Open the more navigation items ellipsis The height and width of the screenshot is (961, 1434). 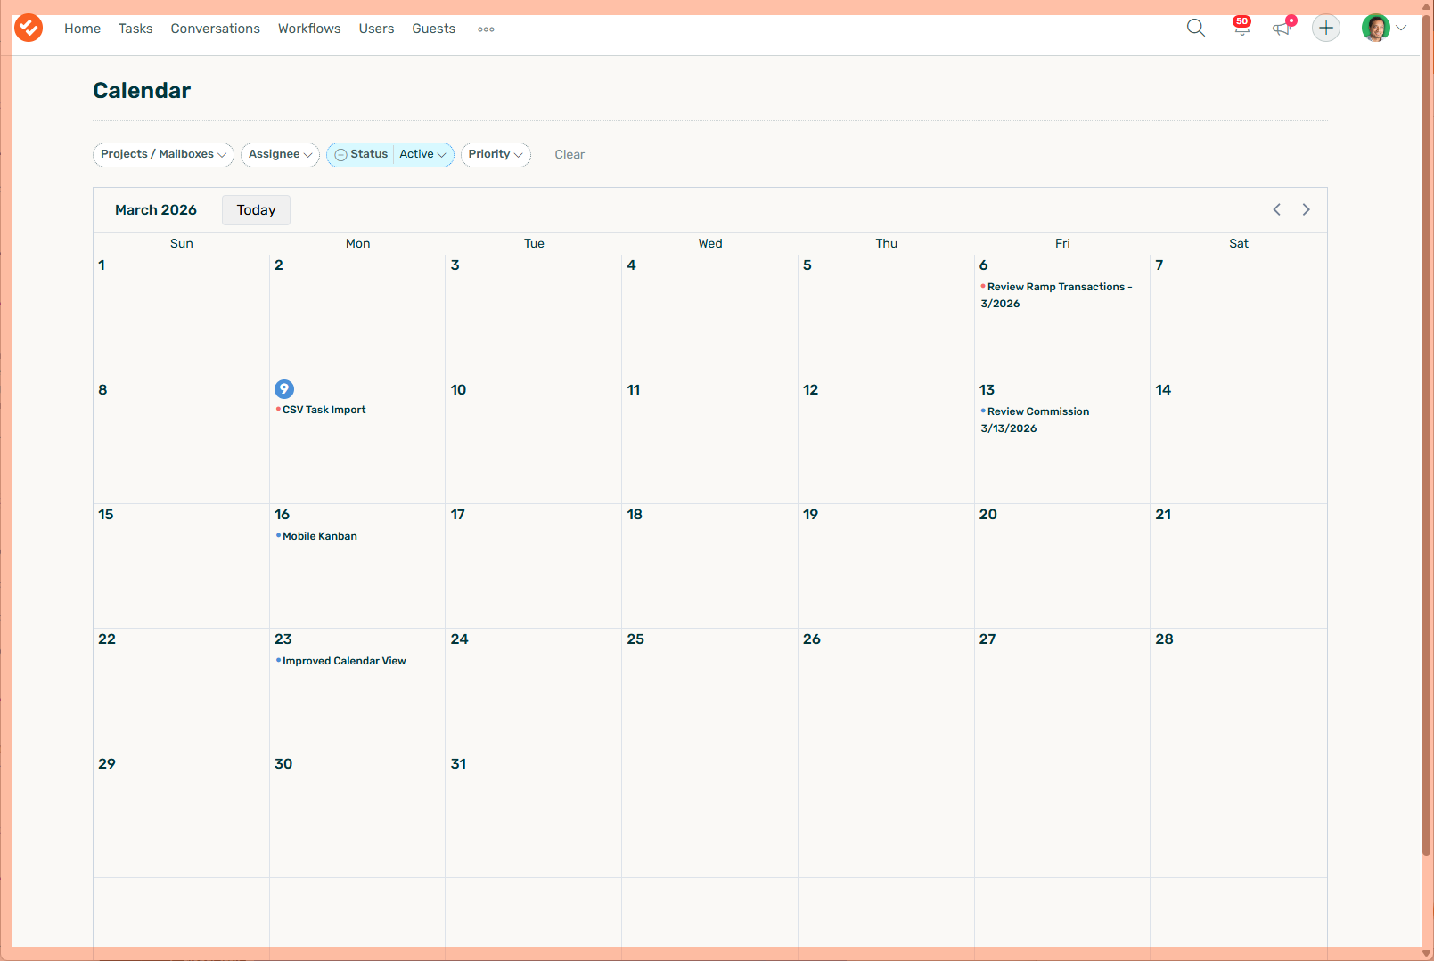coord(486,29)
